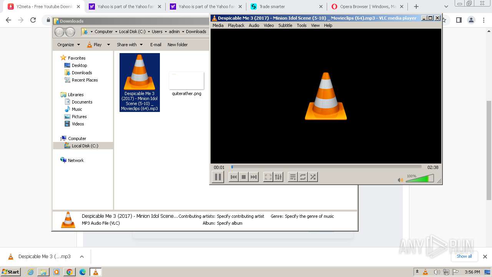The height and width of the screenshot is (277, 492).
Task: Expand Play options dropdown arrow
Action: coord(108,45)
